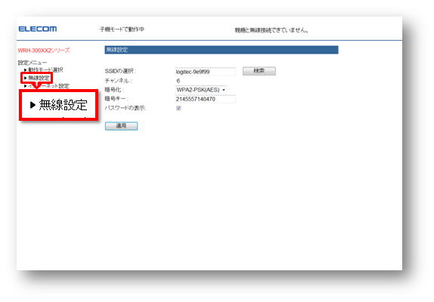Click the SSID field showing logitec-9e9f99
The height and width of the screenshot is (302, 434).
pos(206,72)
